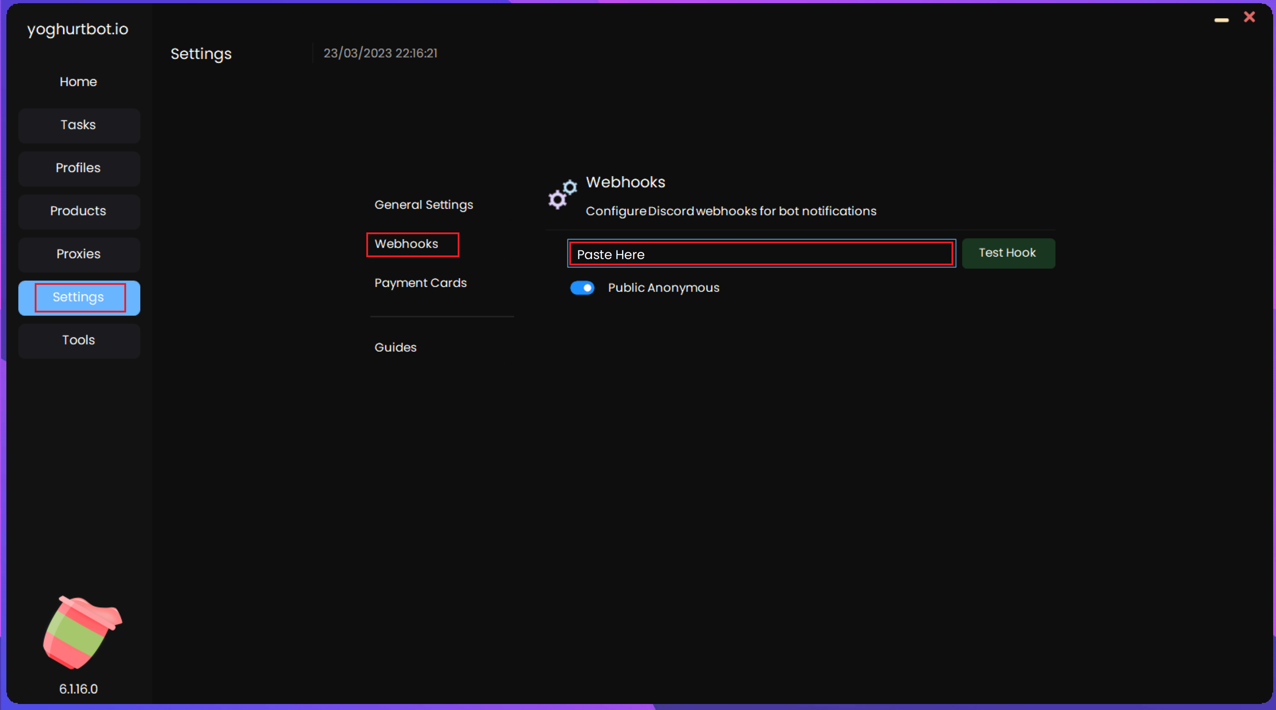Viewport: 1276px width, 710px height.
Task: Go to the Tasks section
Action: coord(79,125)
